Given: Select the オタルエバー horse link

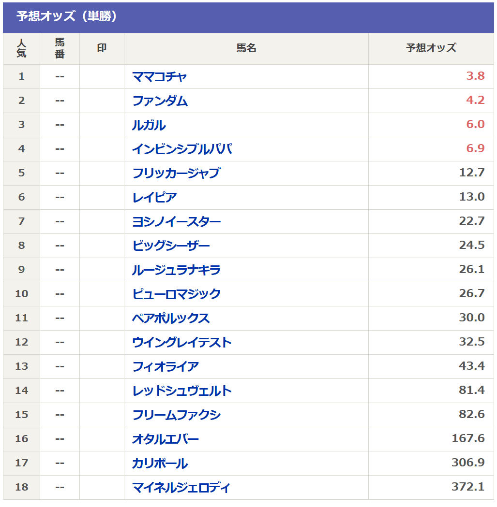Looking at the screenshot, I should (166, 439).
